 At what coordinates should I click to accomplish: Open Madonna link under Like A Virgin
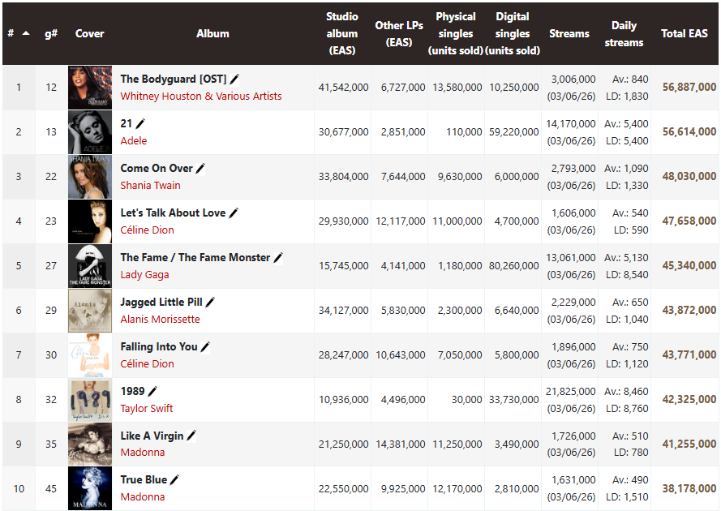(143, 452)
